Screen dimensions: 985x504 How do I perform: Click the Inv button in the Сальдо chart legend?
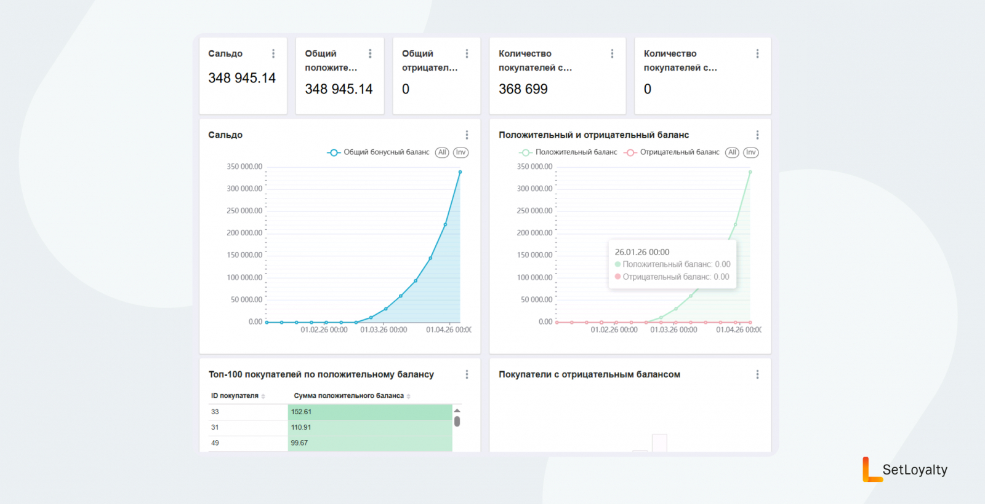[460, 152]
